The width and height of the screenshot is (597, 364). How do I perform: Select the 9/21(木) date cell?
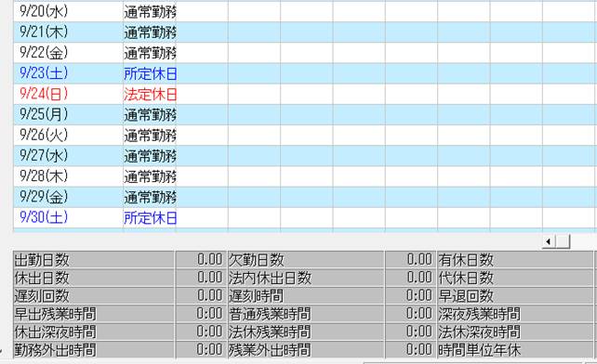(68, 32)
